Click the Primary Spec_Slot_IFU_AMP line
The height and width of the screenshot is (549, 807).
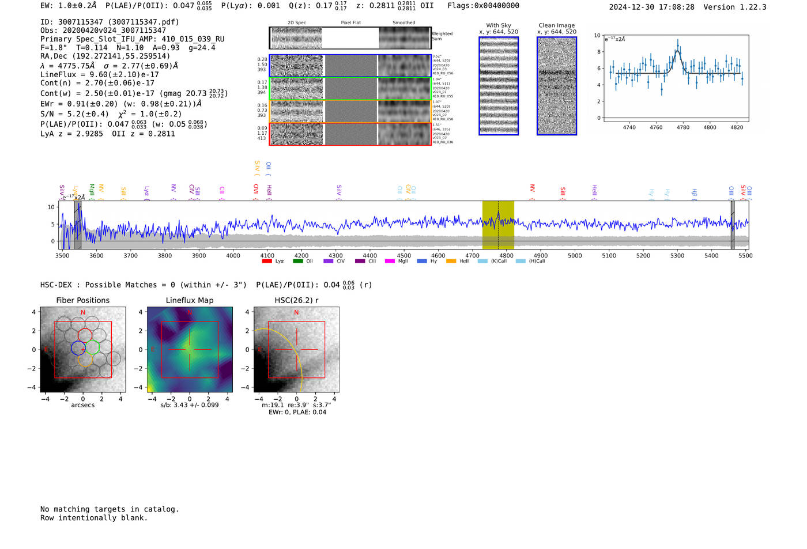pos(133,39)
